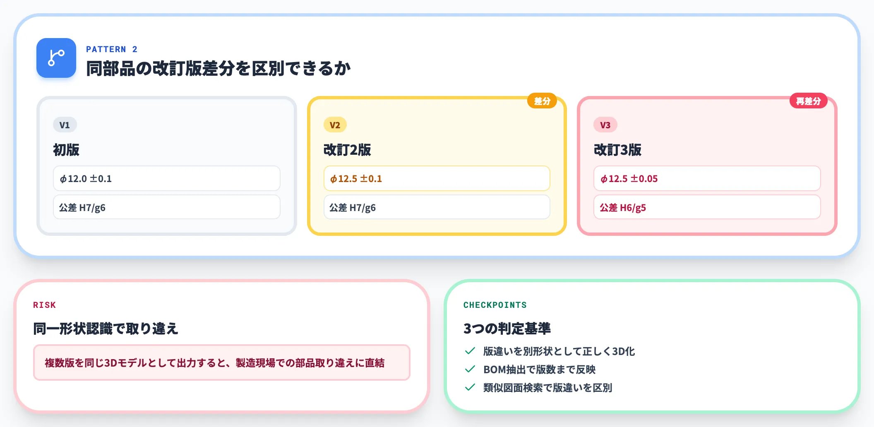Click checkmark icon next to 類似図面検索で版違いを区別
This screenshot has height=427, width=874.
tap(470, 388)
